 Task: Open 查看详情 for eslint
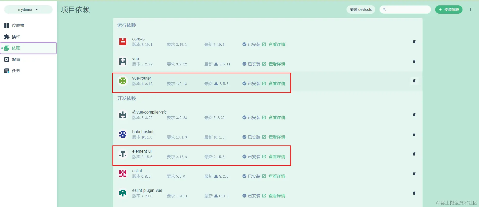click(x=274, y=176)
